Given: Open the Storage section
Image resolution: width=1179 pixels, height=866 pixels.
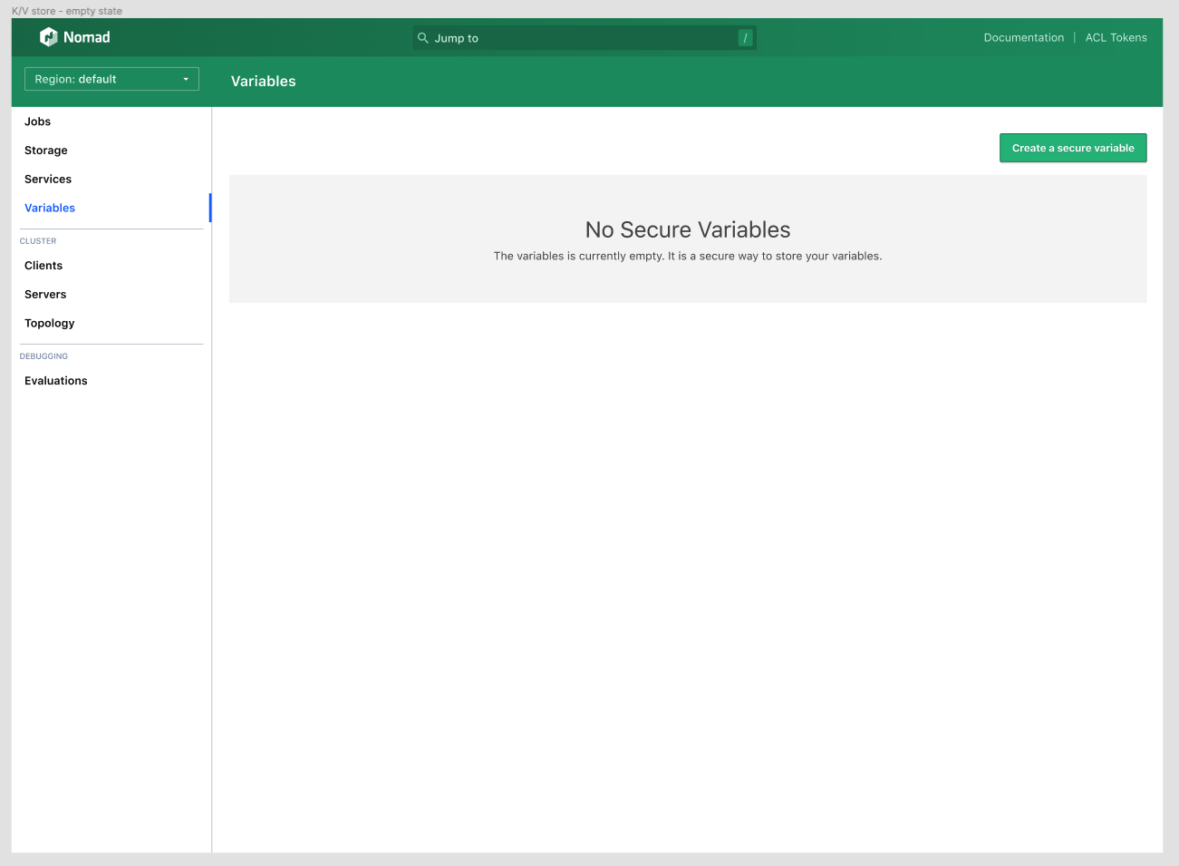Looking at the screenshot, I should pyautogui.click(x=45, y=150).
